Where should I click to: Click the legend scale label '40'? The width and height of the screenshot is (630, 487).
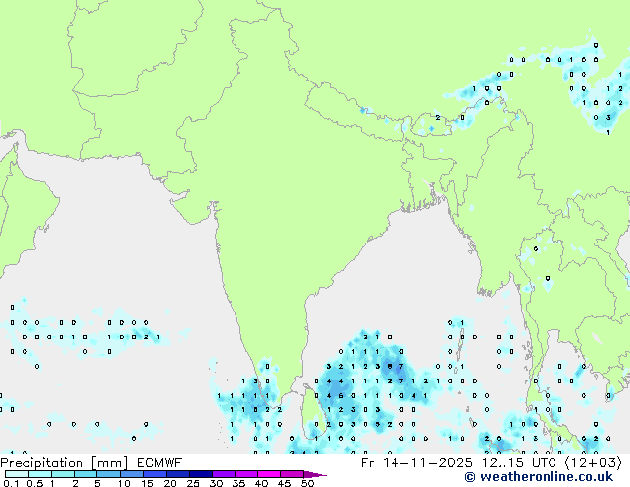(261, 483)
